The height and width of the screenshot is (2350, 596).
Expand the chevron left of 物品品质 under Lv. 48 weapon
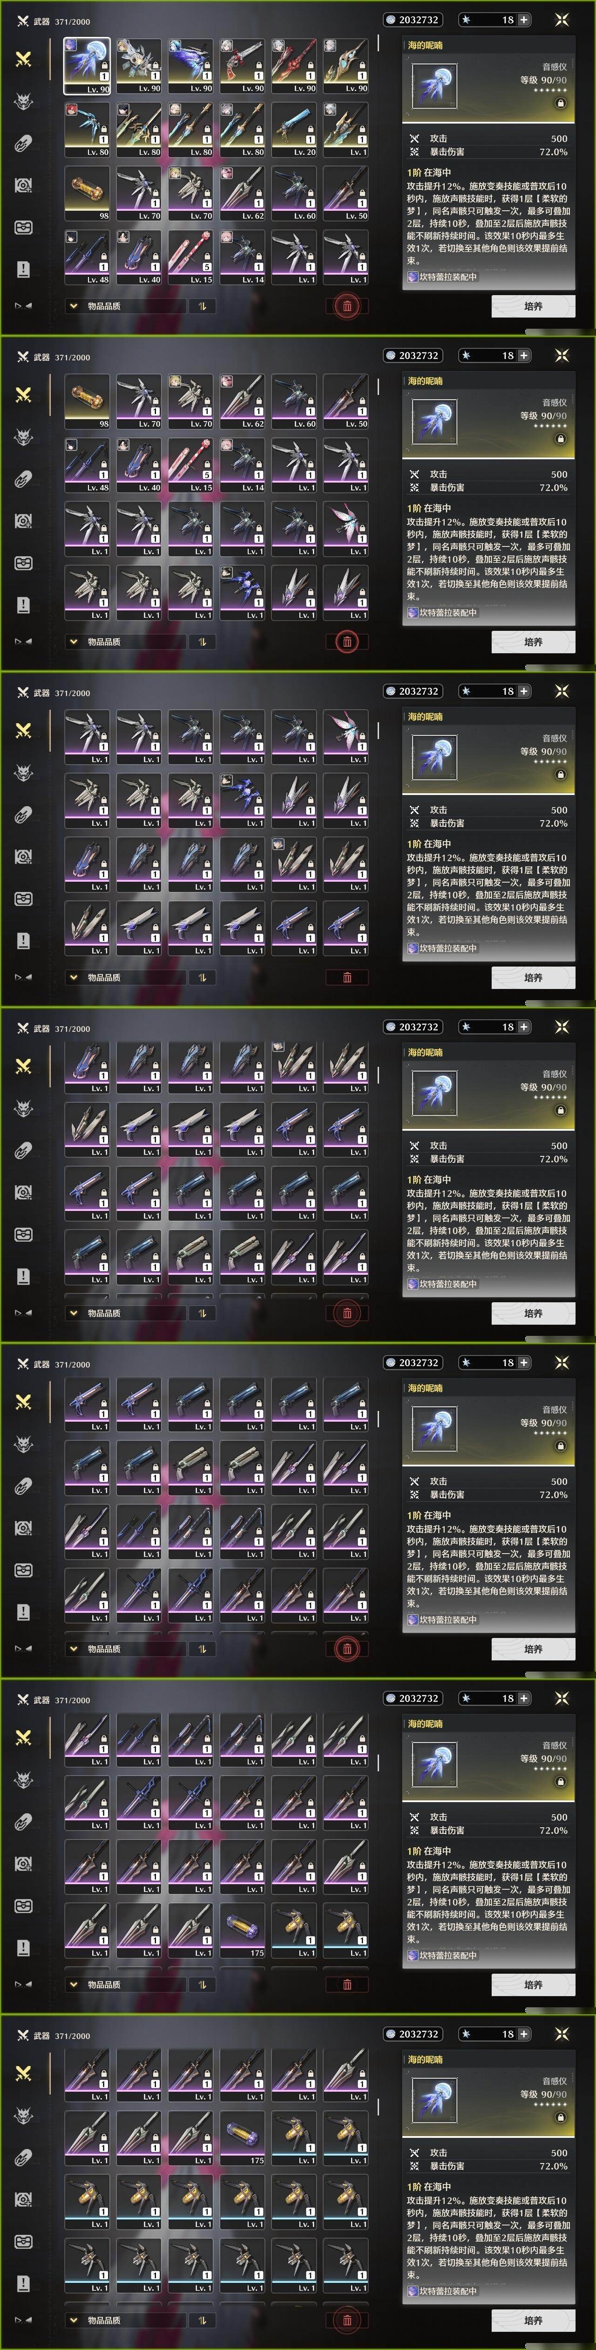(74, 305)
